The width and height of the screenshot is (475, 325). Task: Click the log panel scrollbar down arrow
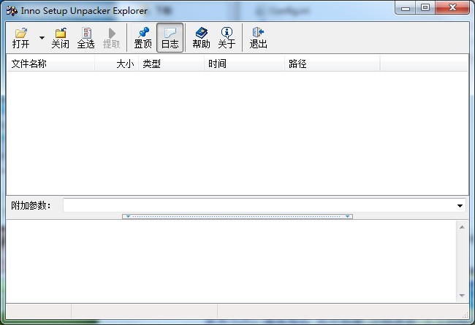tap(462, 296)
